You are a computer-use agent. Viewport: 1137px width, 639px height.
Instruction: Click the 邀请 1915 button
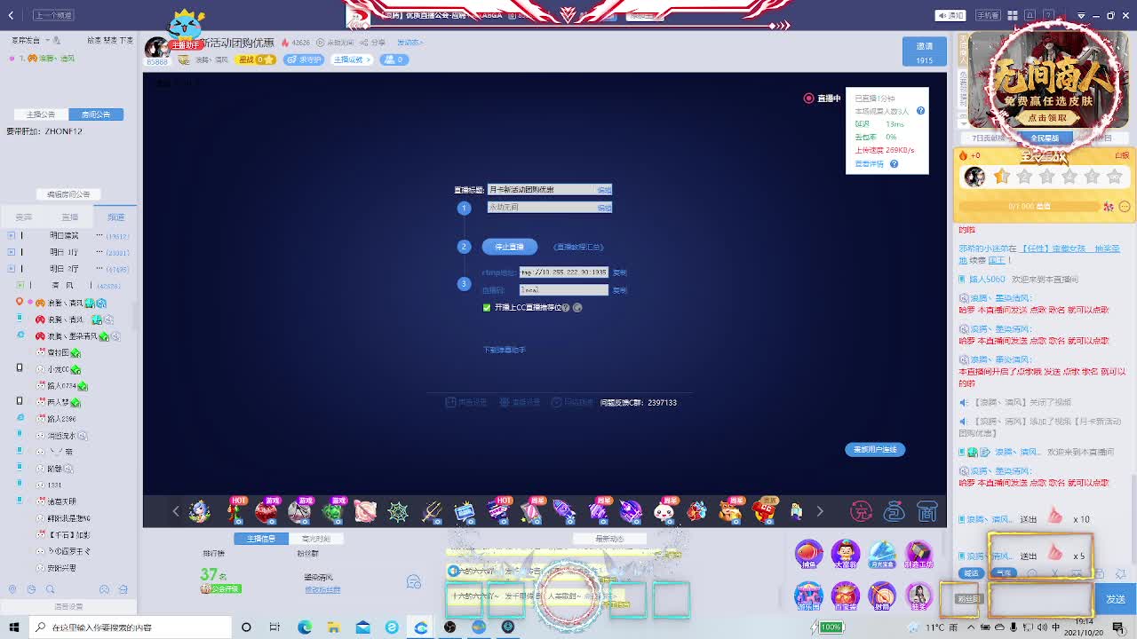(x=925, y=52)
